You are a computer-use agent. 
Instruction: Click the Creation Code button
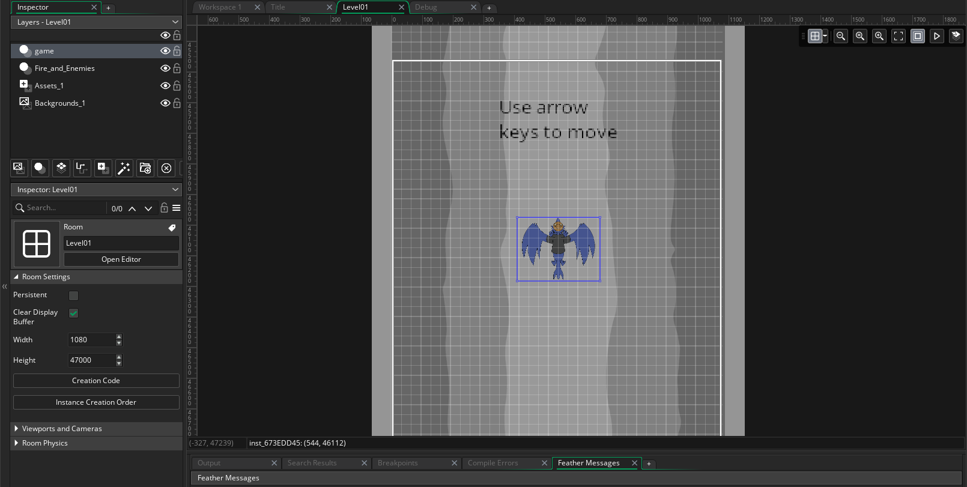coord(96,381)
